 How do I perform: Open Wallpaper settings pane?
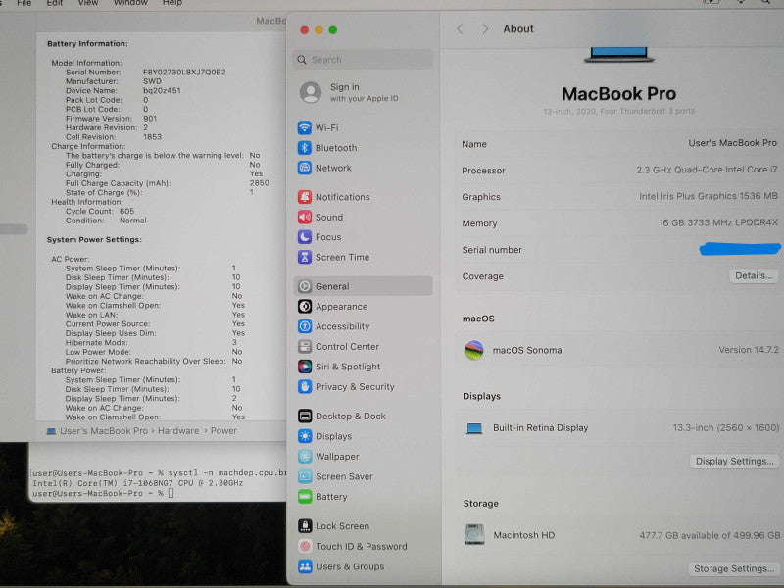pyautogui.click(x=328, y=456)
